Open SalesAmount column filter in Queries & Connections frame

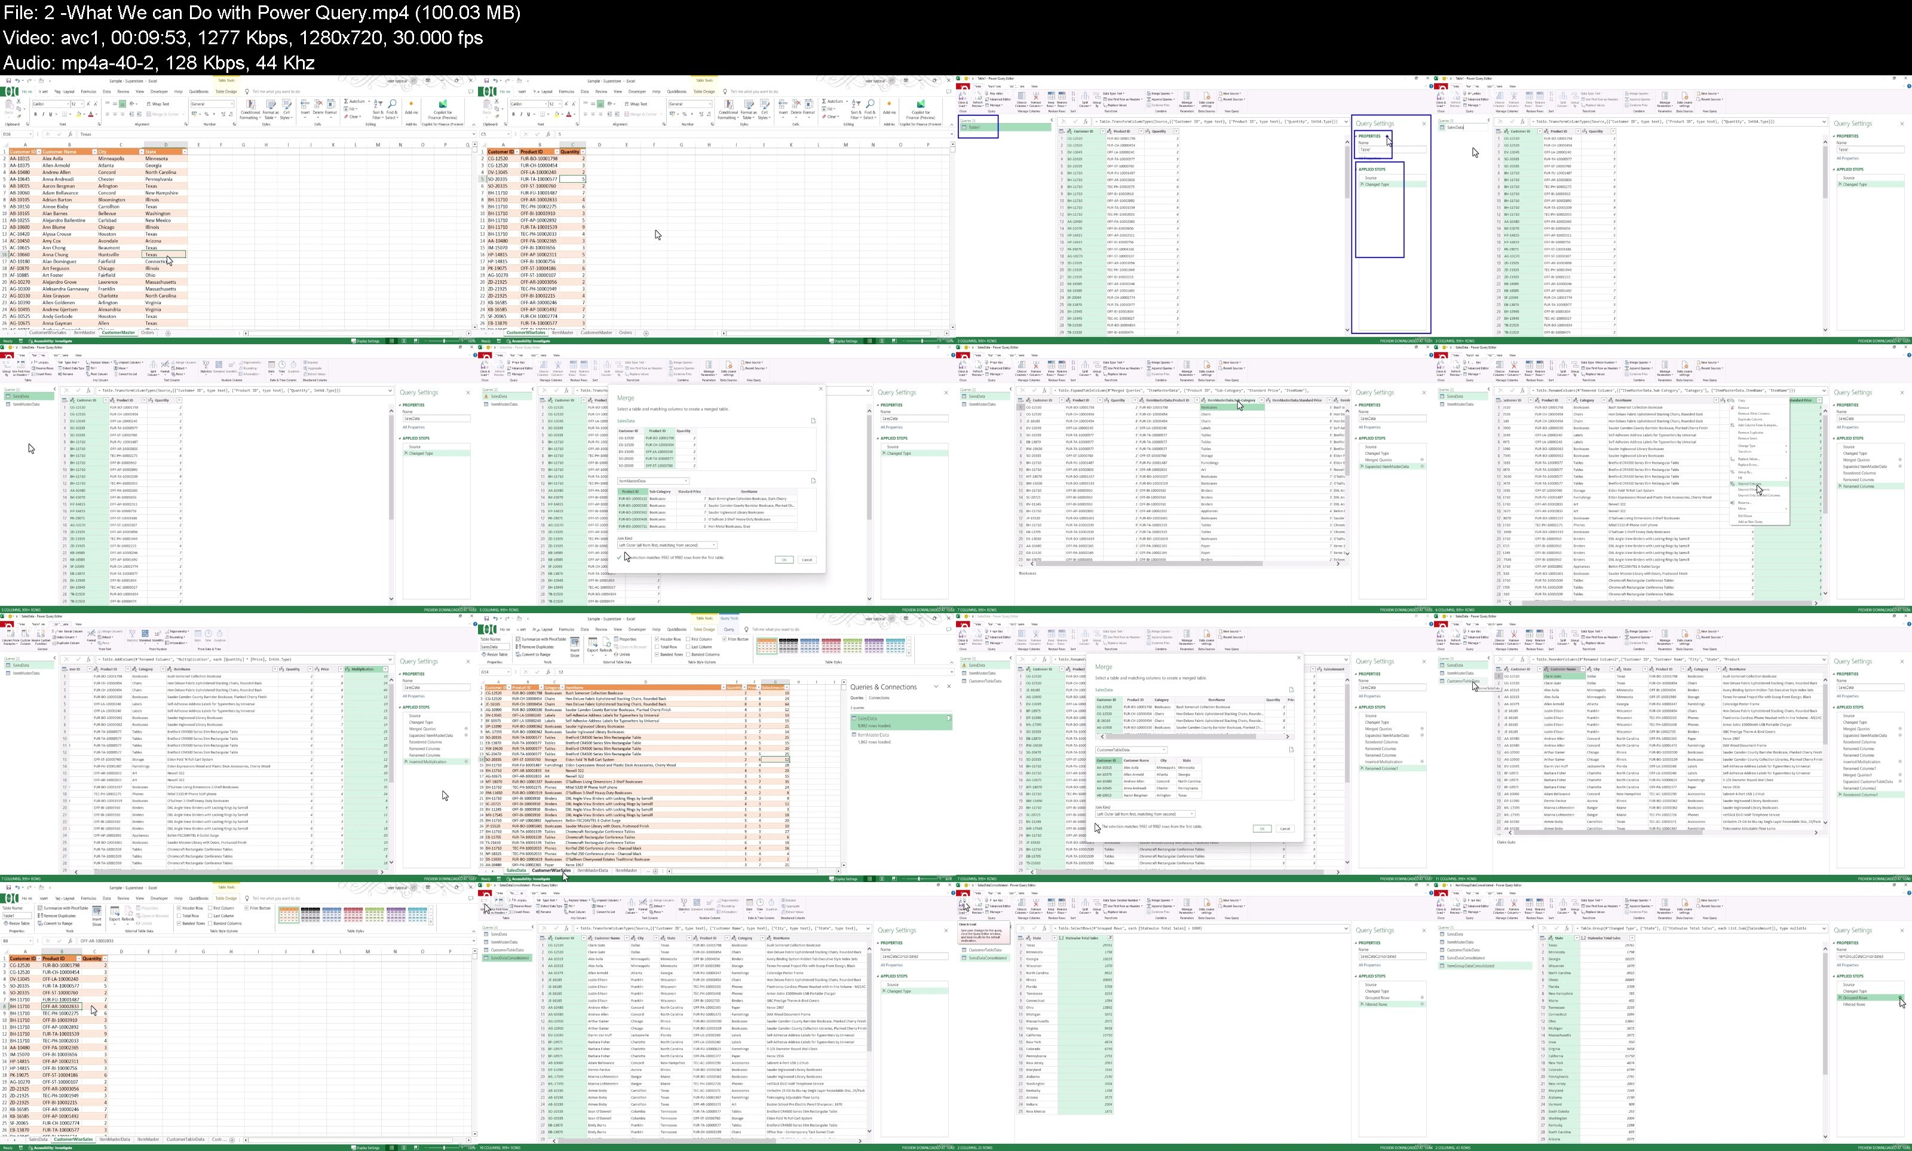pyautogui.click(x=787, y=688)
